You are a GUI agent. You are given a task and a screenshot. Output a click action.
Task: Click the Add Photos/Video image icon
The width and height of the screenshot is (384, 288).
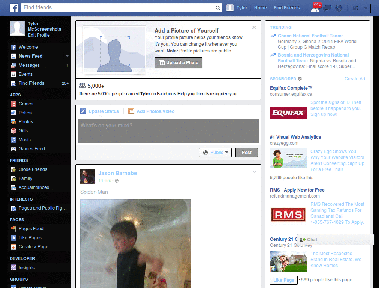(131, 111)
